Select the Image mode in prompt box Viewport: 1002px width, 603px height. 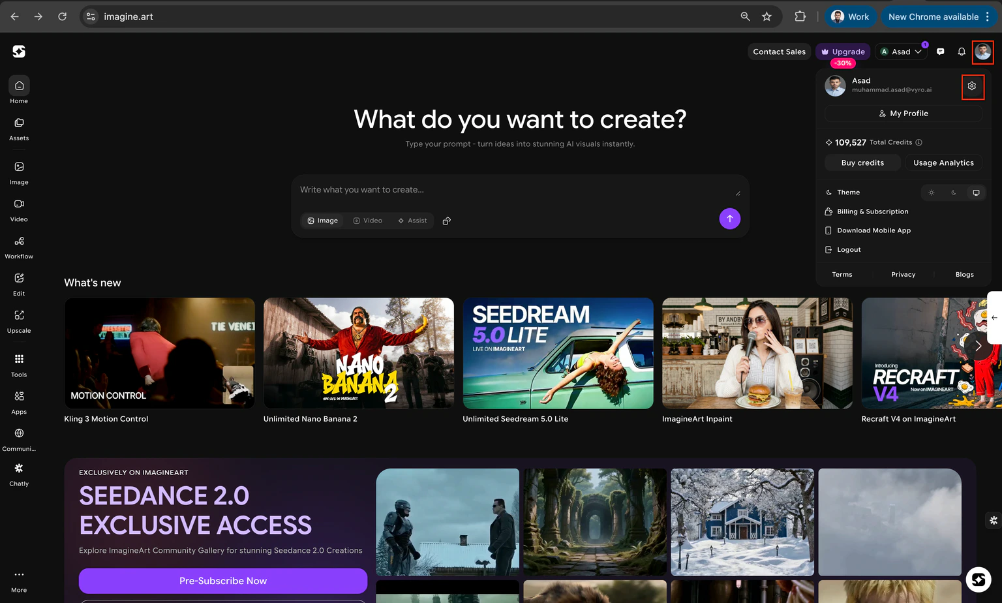[322, 221]
